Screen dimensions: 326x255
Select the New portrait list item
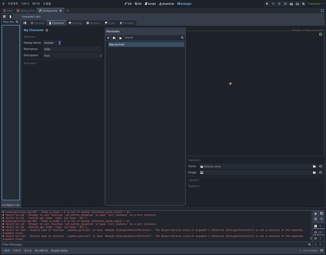(x=146, y=44)
